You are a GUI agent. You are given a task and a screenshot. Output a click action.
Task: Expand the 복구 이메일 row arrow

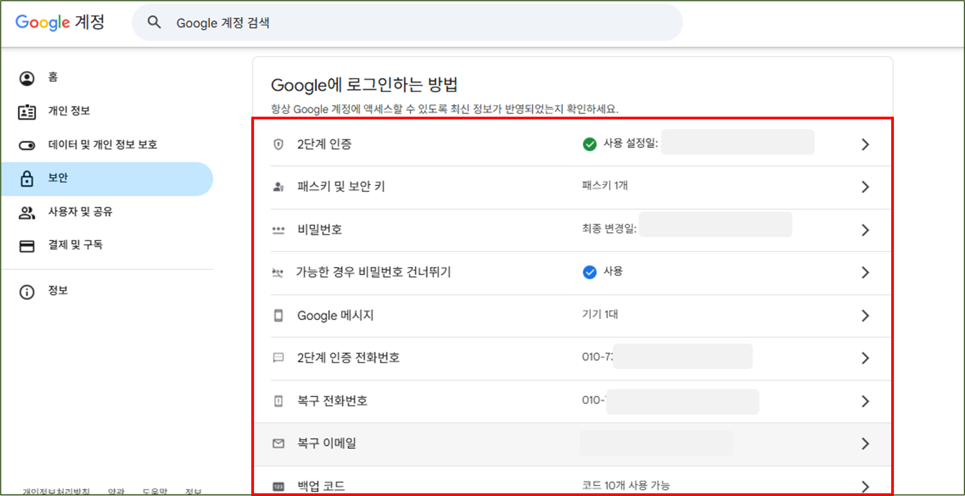pyautogui.click(x=866, y=443)
